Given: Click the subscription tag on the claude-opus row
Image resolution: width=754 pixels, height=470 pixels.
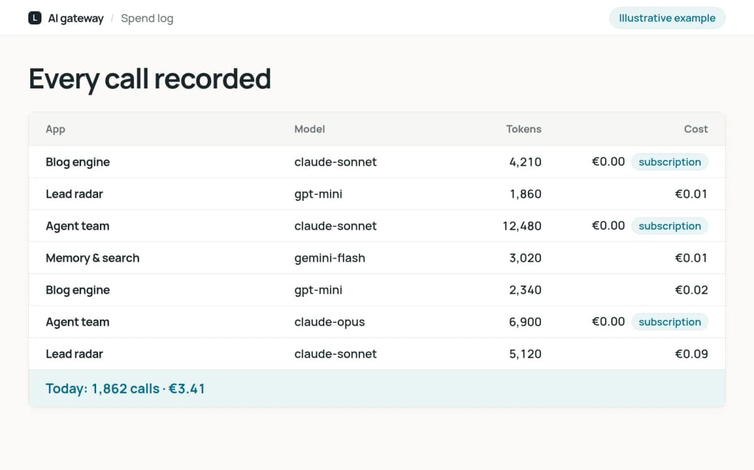Looking at the screenshot, I should 670,322.
